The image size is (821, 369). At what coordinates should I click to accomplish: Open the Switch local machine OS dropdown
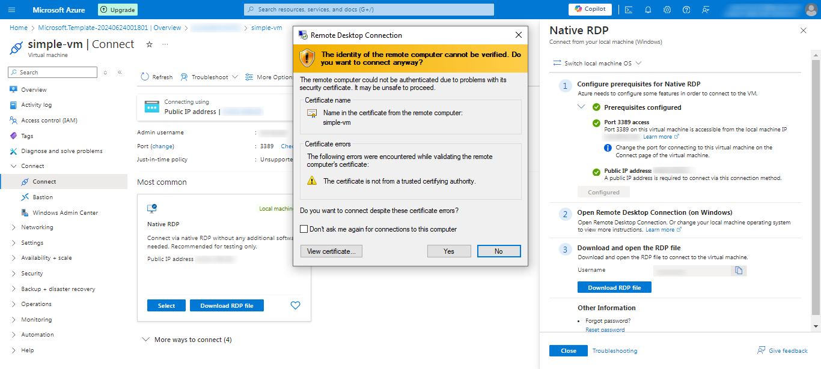click(x=597, y=63)
